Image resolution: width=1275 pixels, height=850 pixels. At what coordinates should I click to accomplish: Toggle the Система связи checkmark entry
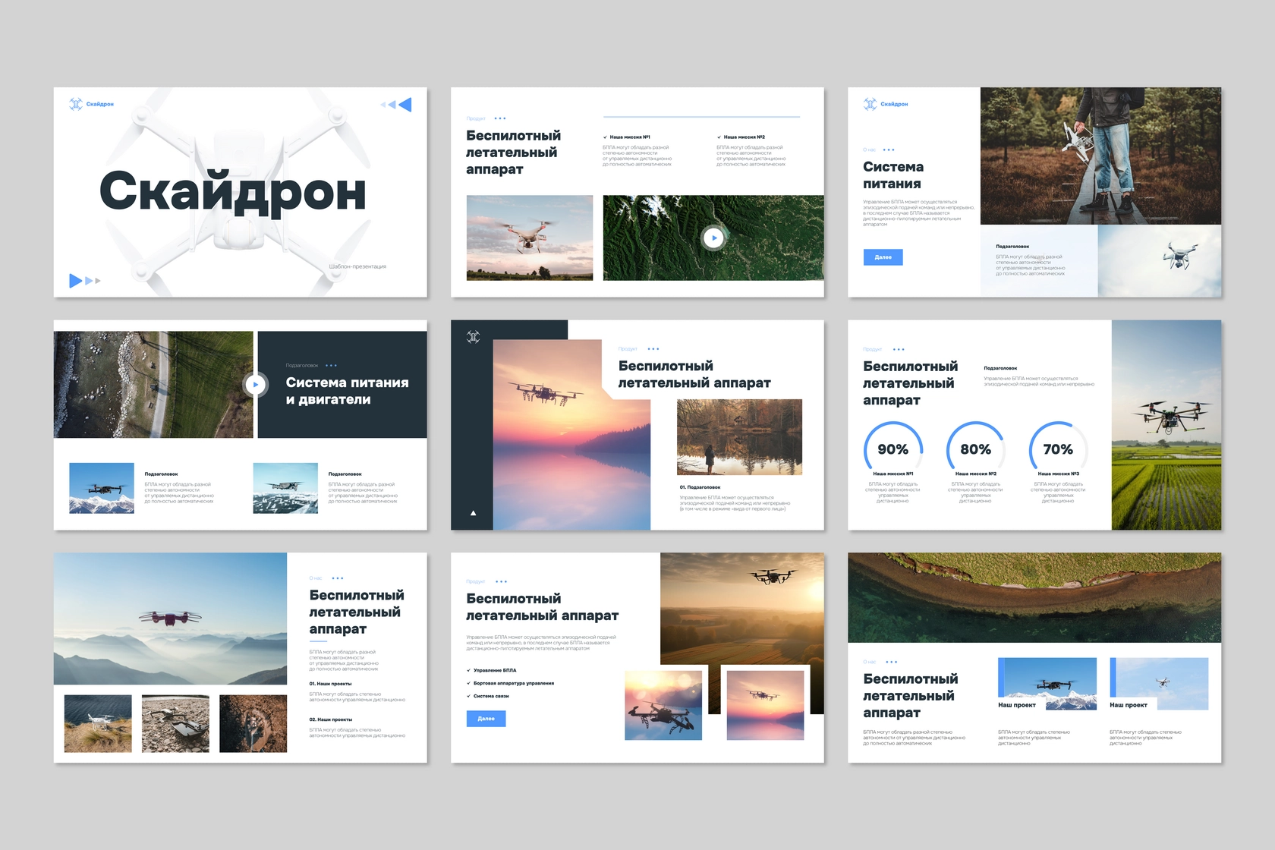point(492,696)
